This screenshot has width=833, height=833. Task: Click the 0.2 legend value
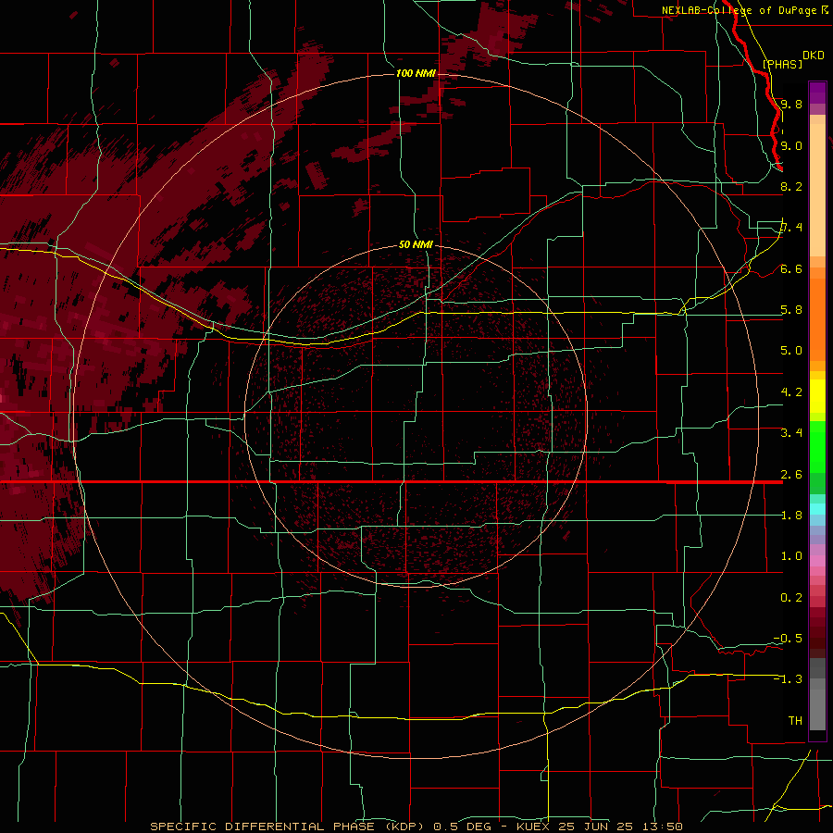[791, 598]
